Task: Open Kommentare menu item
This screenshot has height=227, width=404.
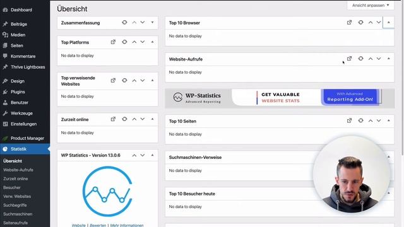Action: (x=25, y=56)
